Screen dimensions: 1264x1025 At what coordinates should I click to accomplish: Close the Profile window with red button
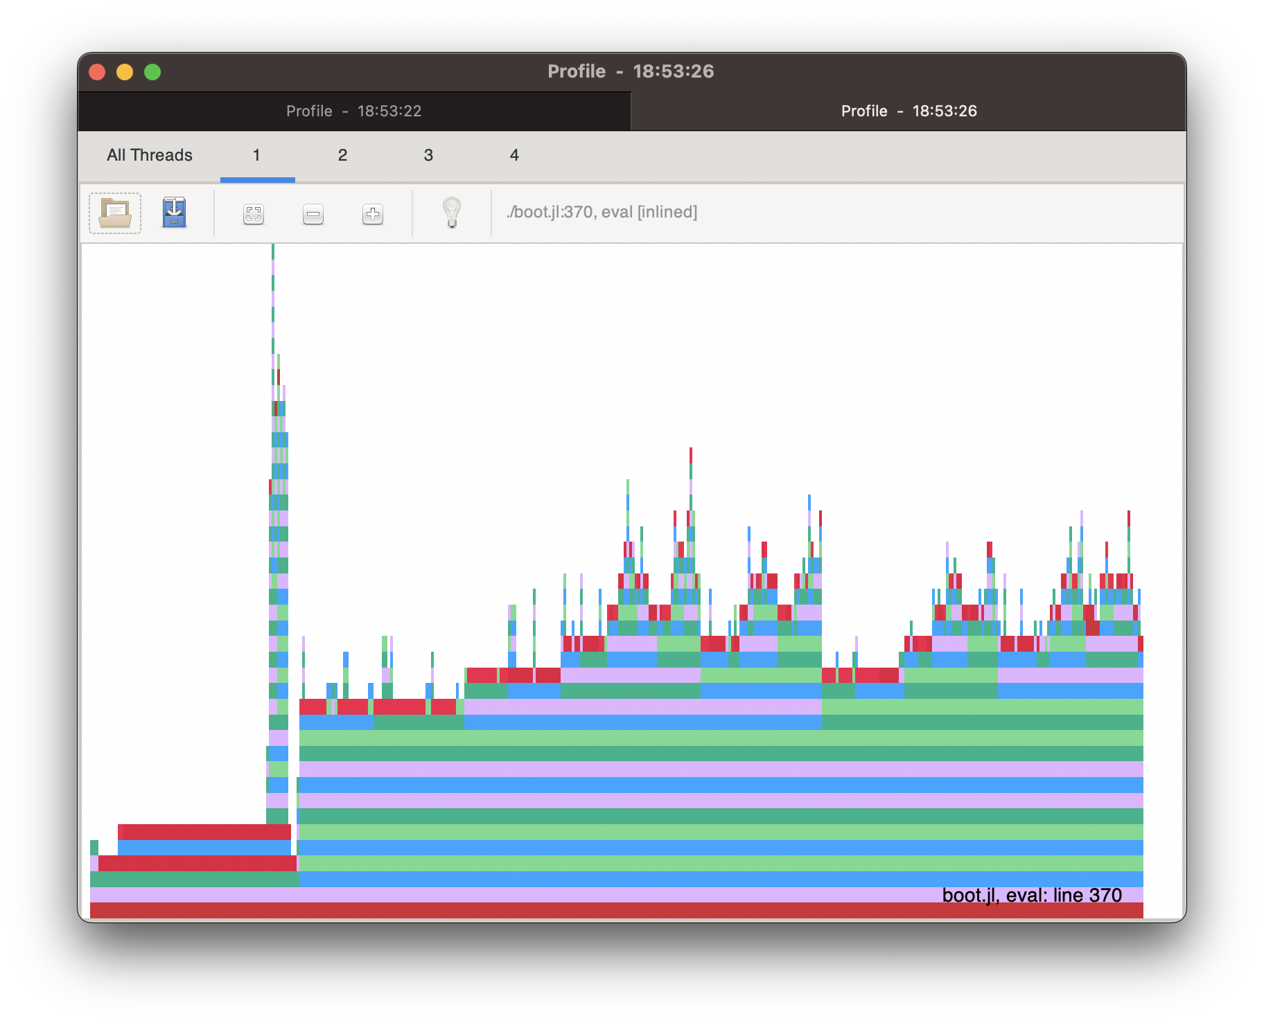pyautogui.click(x=97, y=72)
